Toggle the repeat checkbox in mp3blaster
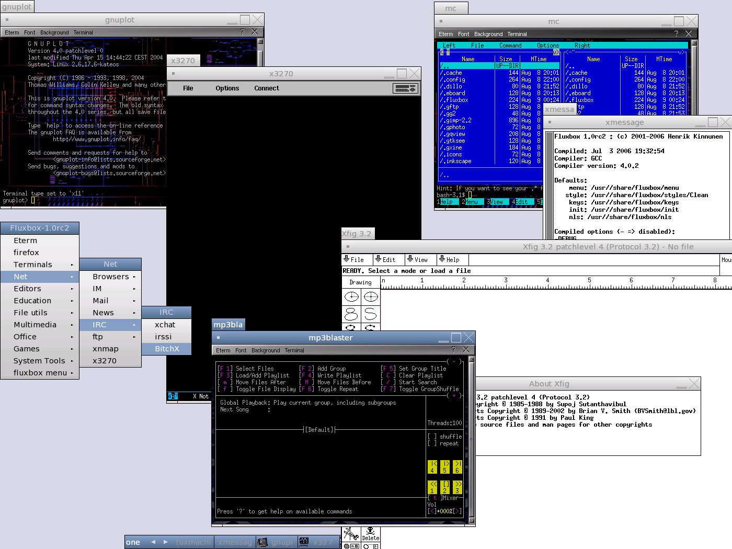This screenshot has width=732, height=549. [x=432, y=443]
